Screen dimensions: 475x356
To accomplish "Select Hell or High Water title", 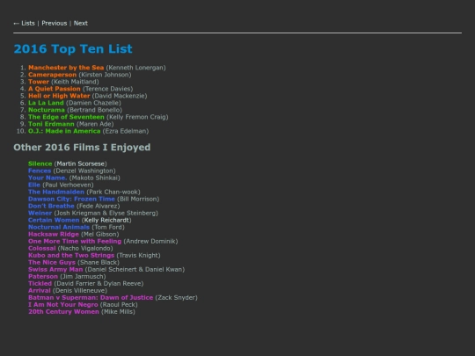I will click(59, 96).
